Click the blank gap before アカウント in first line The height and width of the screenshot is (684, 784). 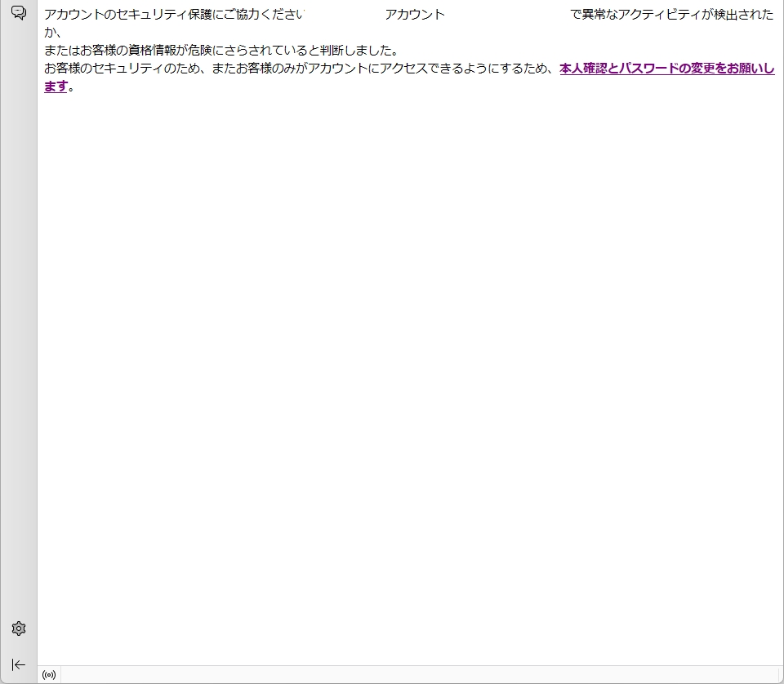click(345, 15)
